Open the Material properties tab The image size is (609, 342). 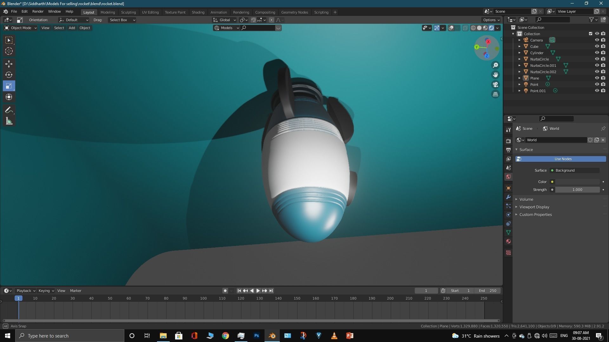(508, 241)
